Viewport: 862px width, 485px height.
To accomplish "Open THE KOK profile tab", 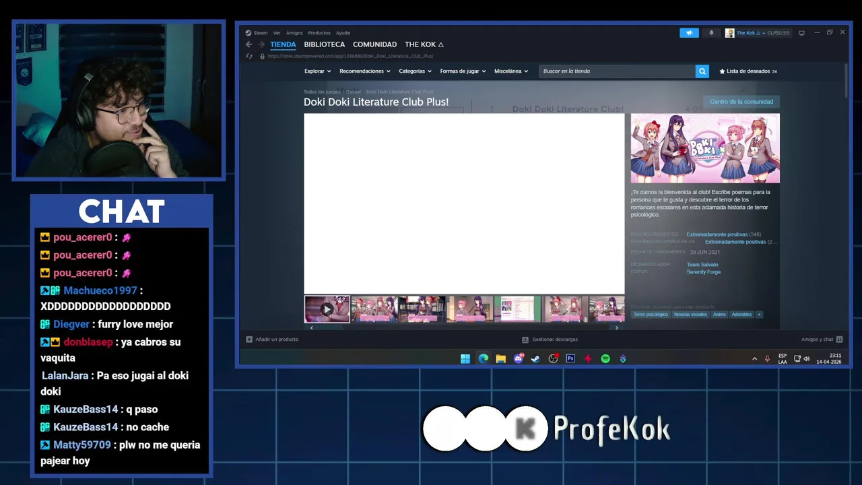I will [424, 44].
